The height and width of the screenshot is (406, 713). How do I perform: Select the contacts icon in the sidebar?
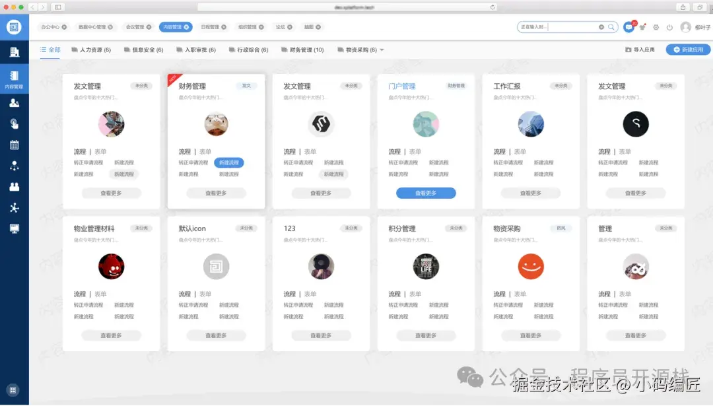[x=14, y=187]
